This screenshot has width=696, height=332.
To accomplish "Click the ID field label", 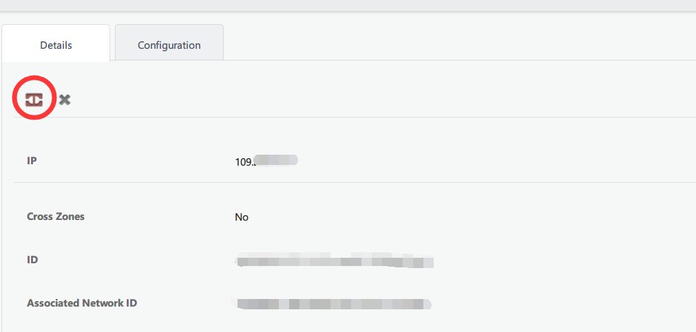I will pos(32,260).
